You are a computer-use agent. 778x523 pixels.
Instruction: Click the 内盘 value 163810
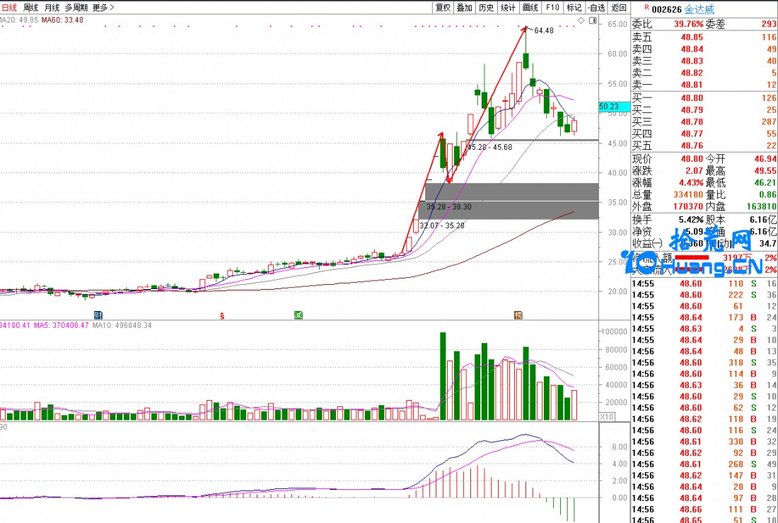click(762, 206)
